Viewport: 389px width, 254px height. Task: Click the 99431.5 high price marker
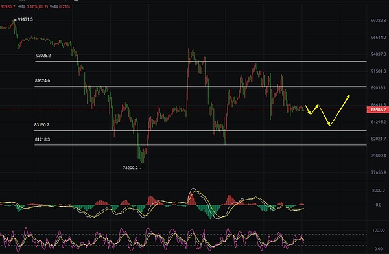pos(25,19)
